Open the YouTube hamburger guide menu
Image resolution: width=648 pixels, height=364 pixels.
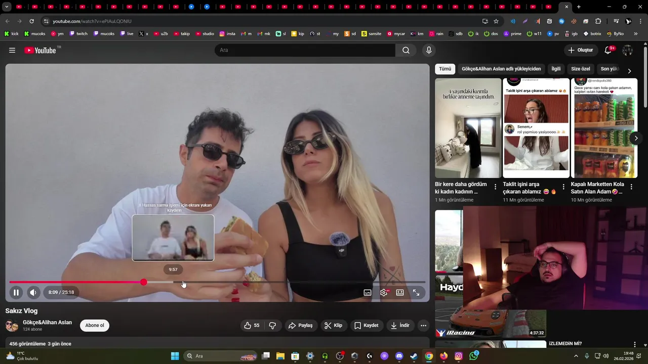click(x=12, y=50)
